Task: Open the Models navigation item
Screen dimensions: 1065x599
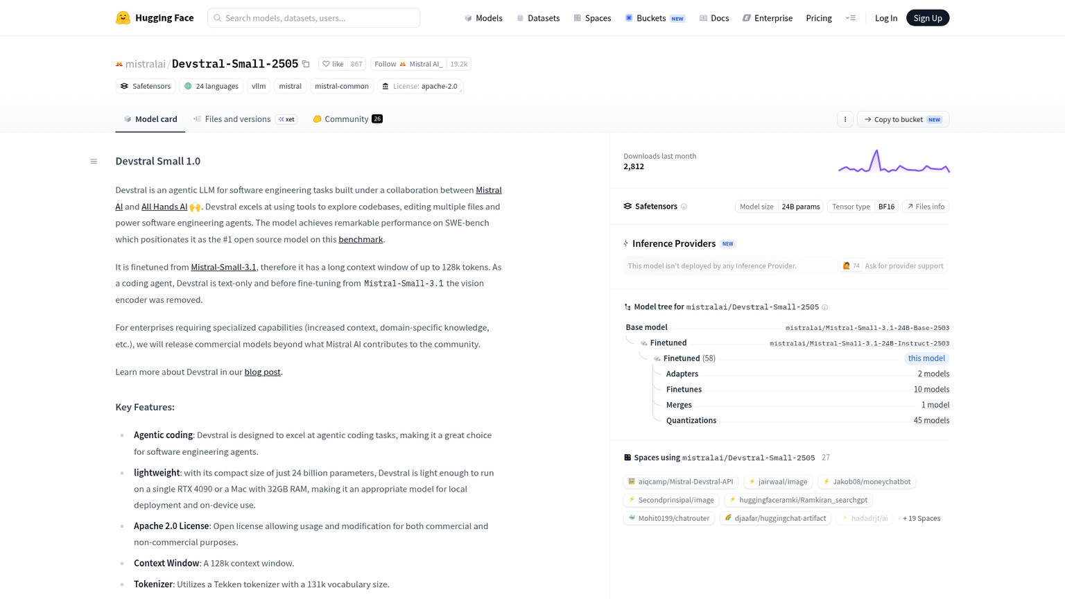Action: tap(483, 18)
